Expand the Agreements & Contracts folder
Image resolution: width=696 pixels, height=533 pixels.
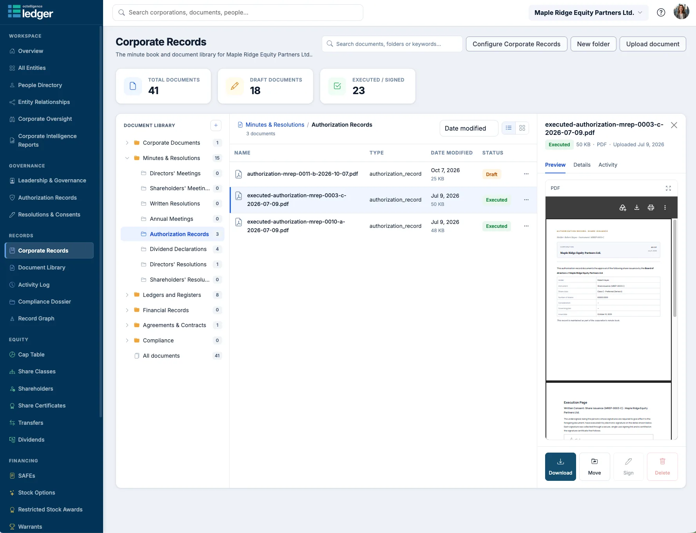coord(127,325)
